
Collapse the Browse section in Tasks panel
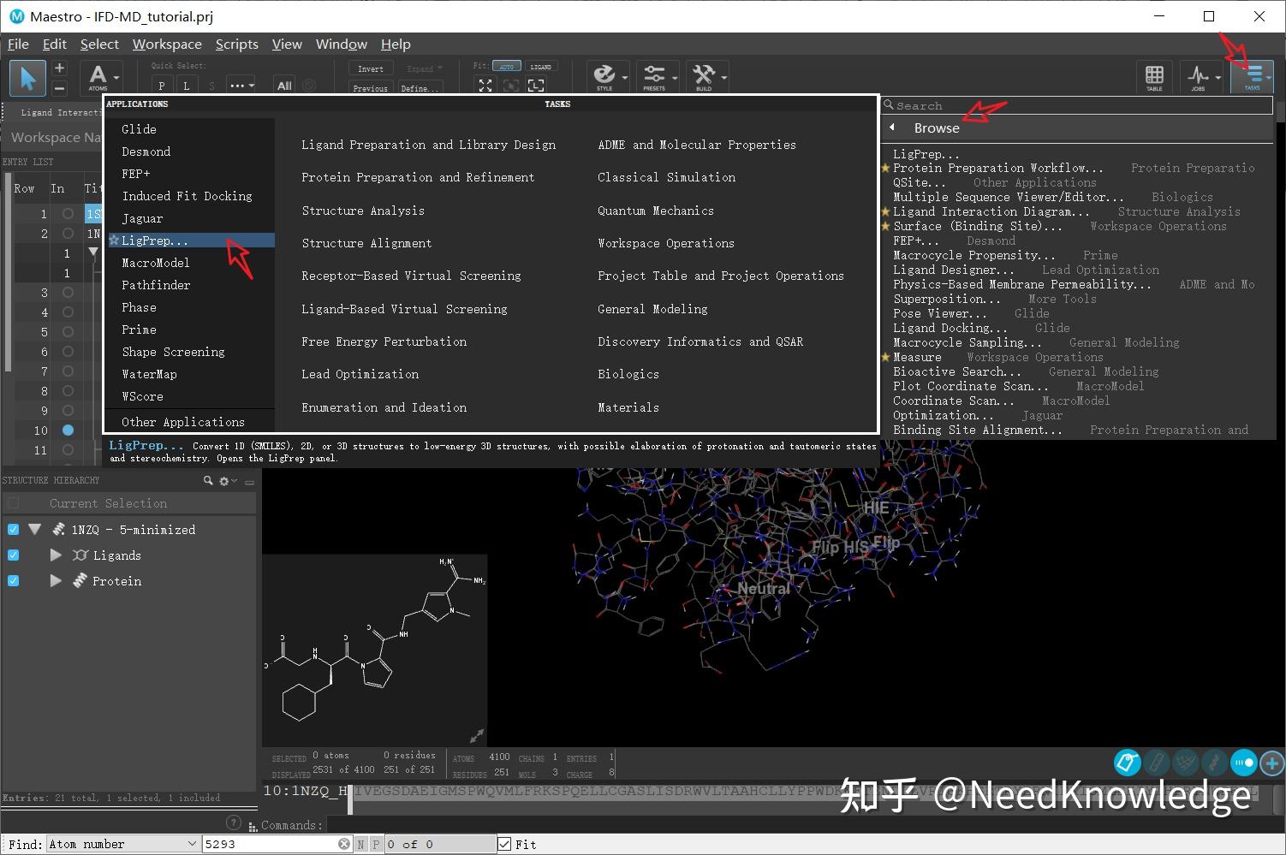pos(891,127)
